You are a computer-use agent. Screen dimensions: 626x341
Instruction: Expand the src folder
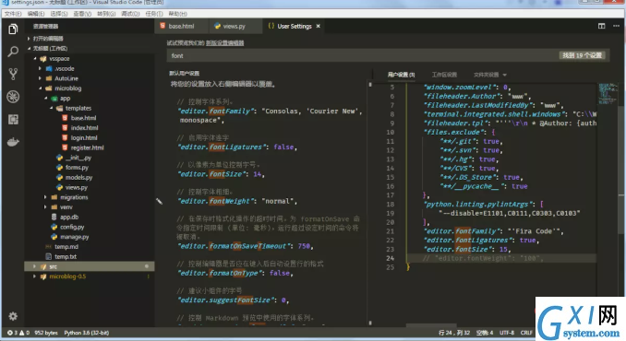tap(35, 266)
